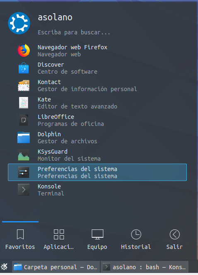Click the search field 'Escriba para buscar...'
This screenshot has height=275, width=198.
coord(74,32)
